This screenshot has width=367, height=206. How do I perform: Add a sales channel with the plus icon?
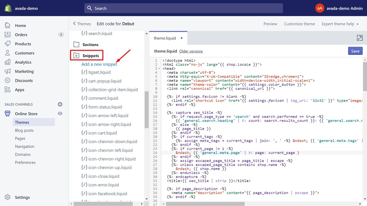(60, 104)
